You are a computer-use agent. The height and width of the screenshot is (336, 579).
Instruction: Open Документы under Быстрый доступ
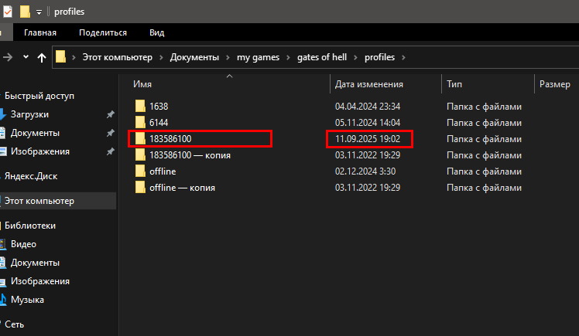click(35, 133)
